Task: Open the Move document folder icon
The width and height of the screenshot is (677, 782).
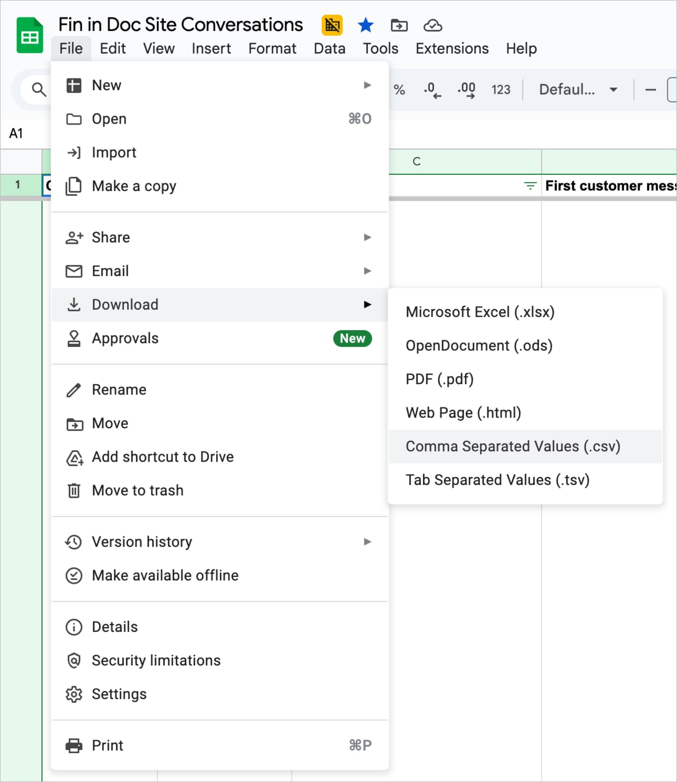Action: pyautogui.click(x=399, y=25)
